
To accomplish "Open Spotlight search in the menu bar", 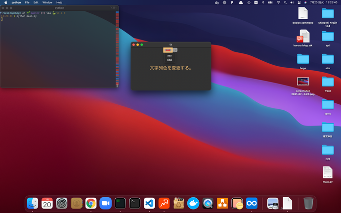I will tap(285, 2).
